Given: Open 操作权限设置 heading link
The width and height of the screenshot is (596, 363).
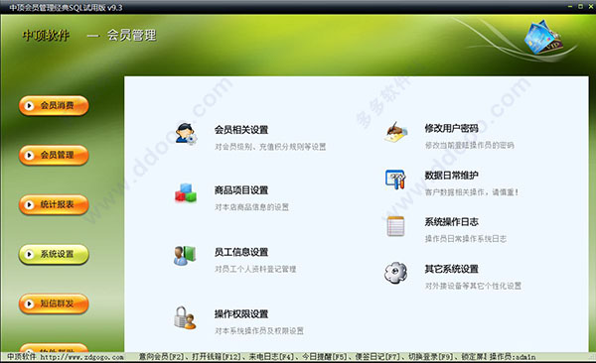Looking at the screenshot, I should coord(241,314).
